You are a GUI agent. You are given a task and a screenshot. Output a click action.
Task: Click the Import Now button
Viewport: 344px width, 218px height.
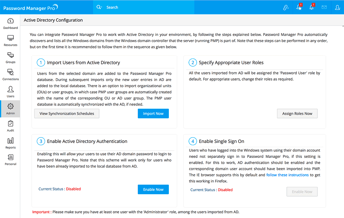coord(153,114)
